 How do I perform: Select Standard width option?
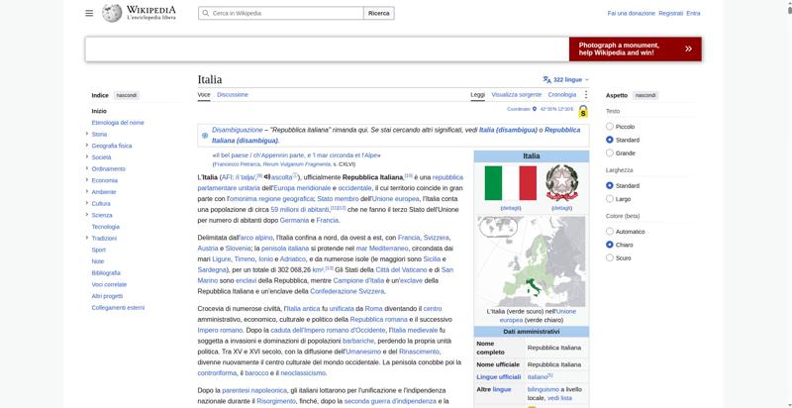point(610,186)
